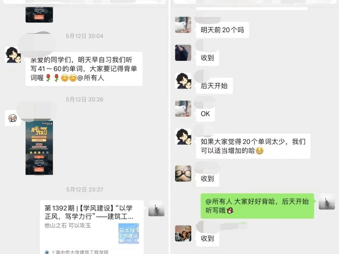Tap couple avatar beside dictation 41～60 message
339x254 pixels.
[13, 55]
